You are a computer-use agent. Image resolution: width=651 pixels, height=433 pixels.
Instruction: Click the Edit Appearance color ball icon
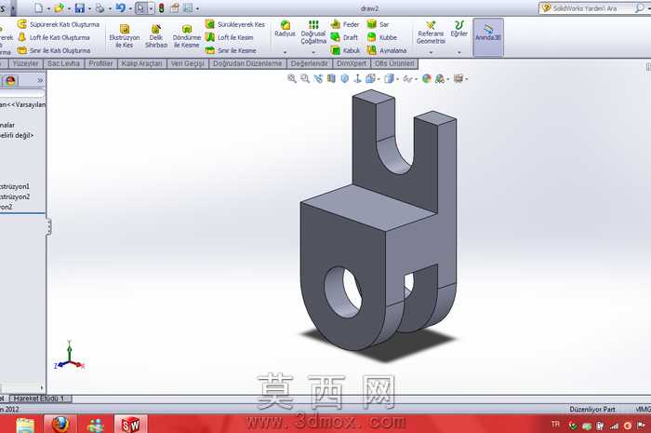(x=426, y=78)
